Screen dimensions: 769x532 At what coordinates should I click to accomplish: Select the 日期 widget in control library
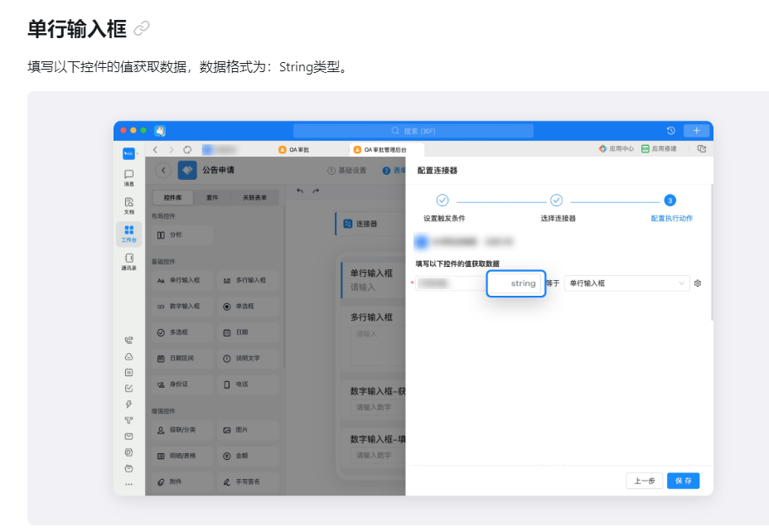tap(248, 332)
